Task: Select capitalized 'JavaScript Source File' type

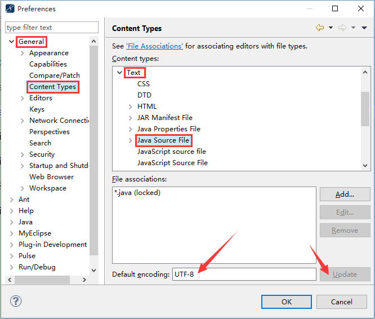Action: click(x=172, y=163)
